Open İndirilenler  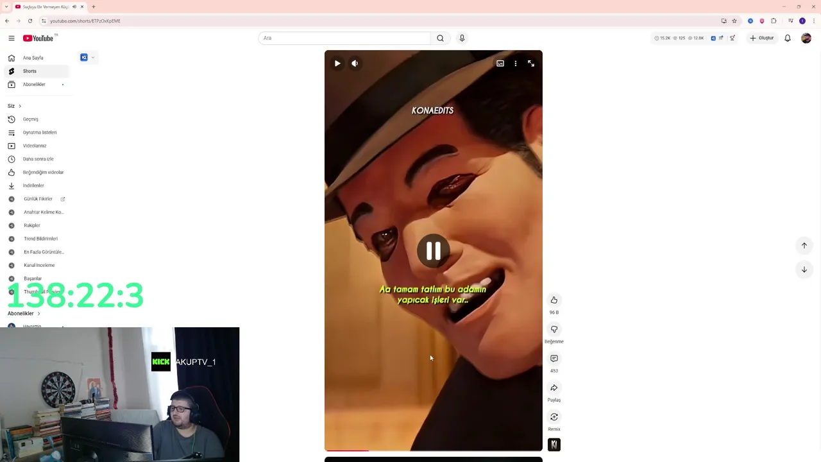35,185
